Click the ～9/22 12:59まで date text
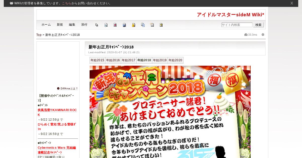 50,120
